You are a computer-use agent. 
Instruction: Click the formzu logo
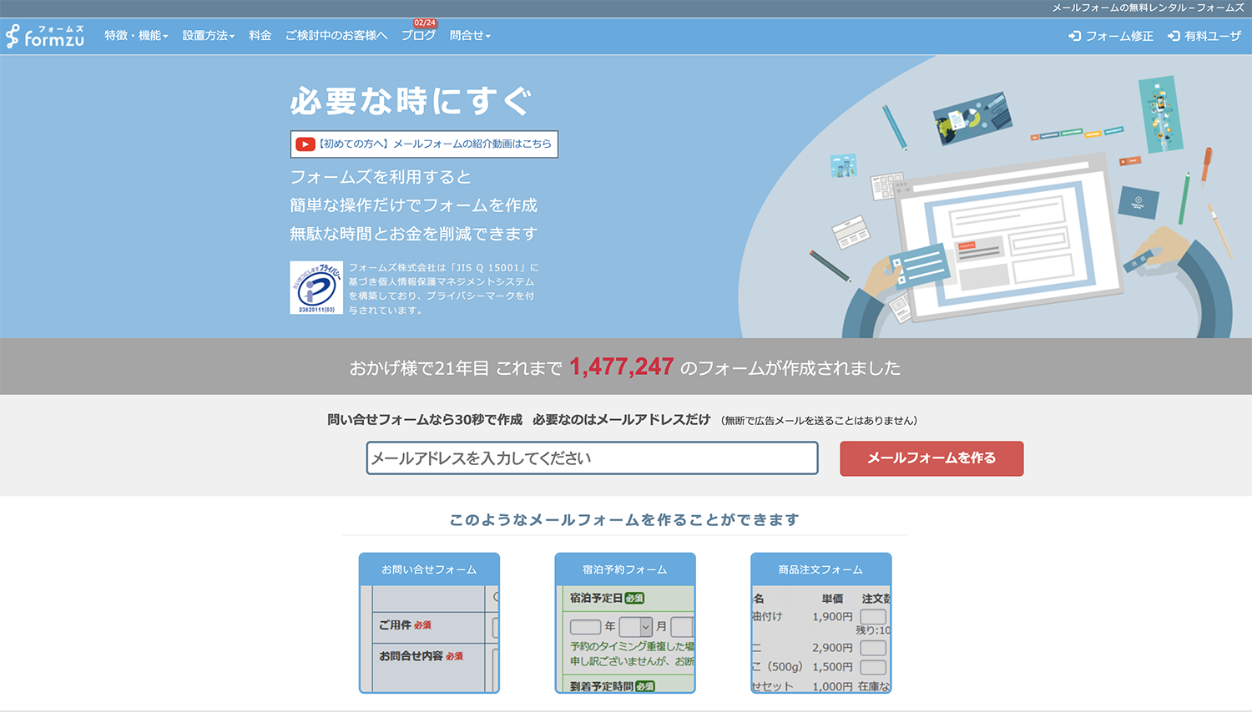pyautogui.click(x=45, y=36)
